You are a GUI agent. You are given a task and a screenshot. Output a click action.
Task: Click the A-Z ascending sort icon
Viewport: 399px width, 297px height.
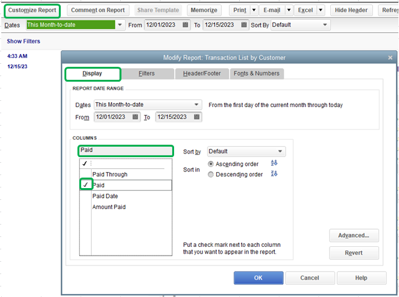(274, 163)
